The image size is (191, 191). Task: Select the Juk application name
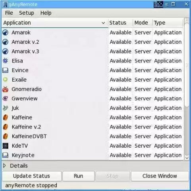[15, 108]
